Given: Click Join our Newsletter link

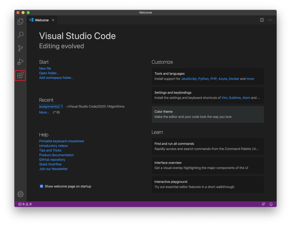Looking at the screenshot, I should (53, 169).
